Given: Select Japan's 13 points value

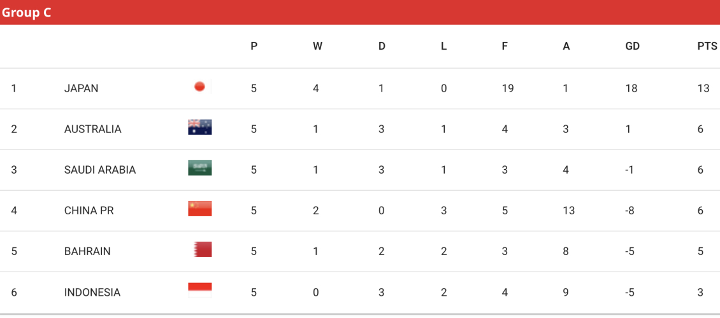Looking at the screenshot, I should point(703,88).
